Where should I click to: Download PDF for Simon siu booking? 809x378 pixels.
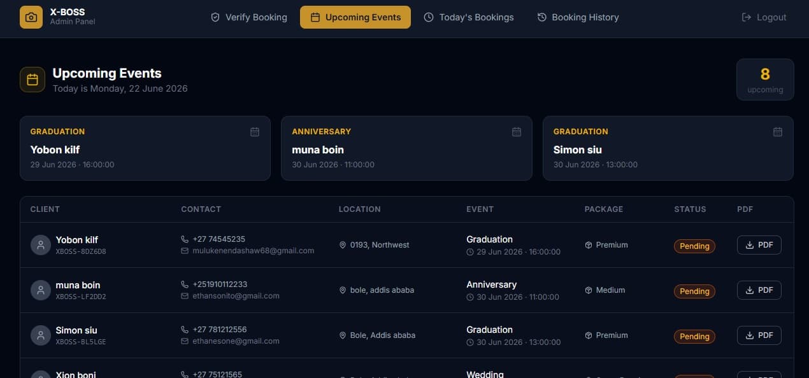[x=759, y=335]
